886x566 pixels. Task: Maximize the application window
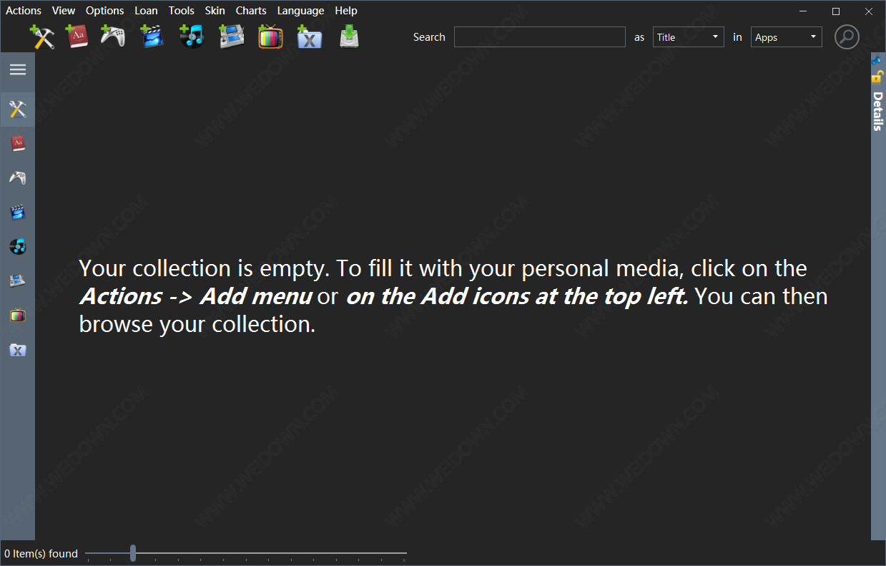point(836,11)
